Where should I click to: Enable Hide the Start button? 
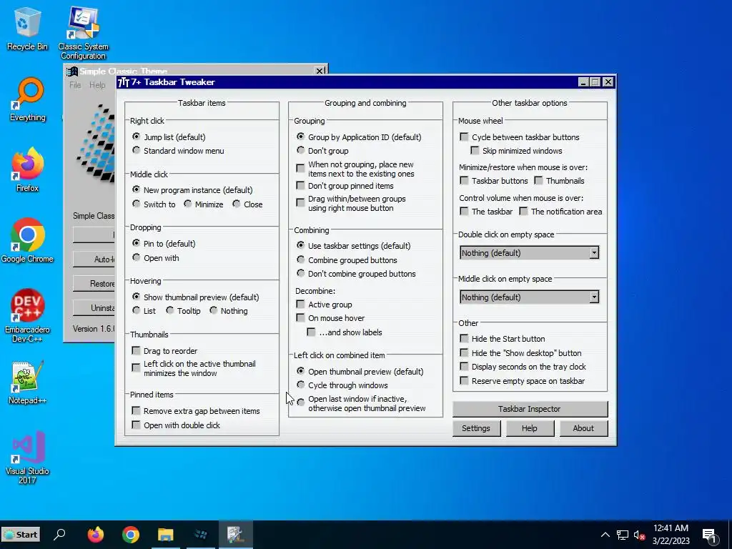pos(464,338)
